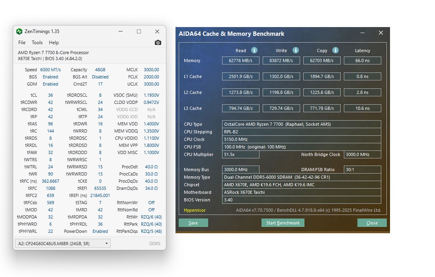Viewport: 435px width, 277px height.
Task: Click L2 Cache Read value 1273.8 GB/s
Action: 240,92
